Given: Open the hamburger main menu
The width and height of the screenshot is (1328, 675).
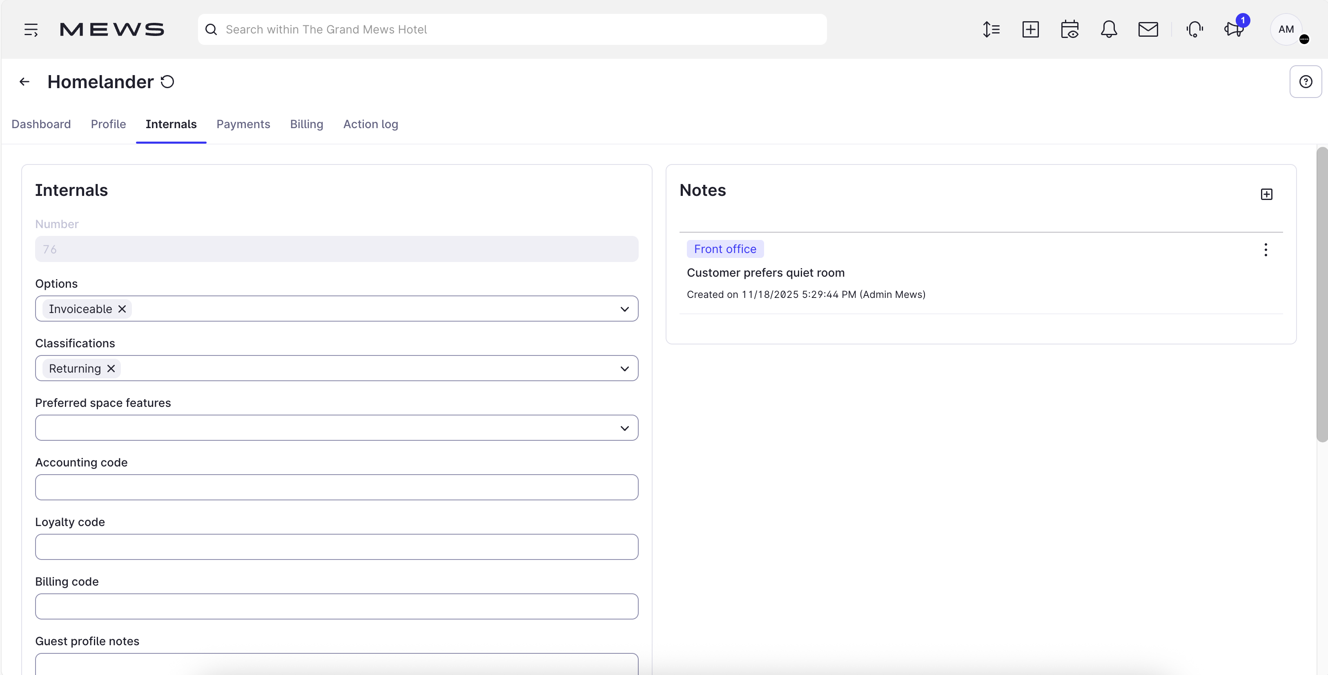Looking at the screenshot, I should tap(31, 29).
